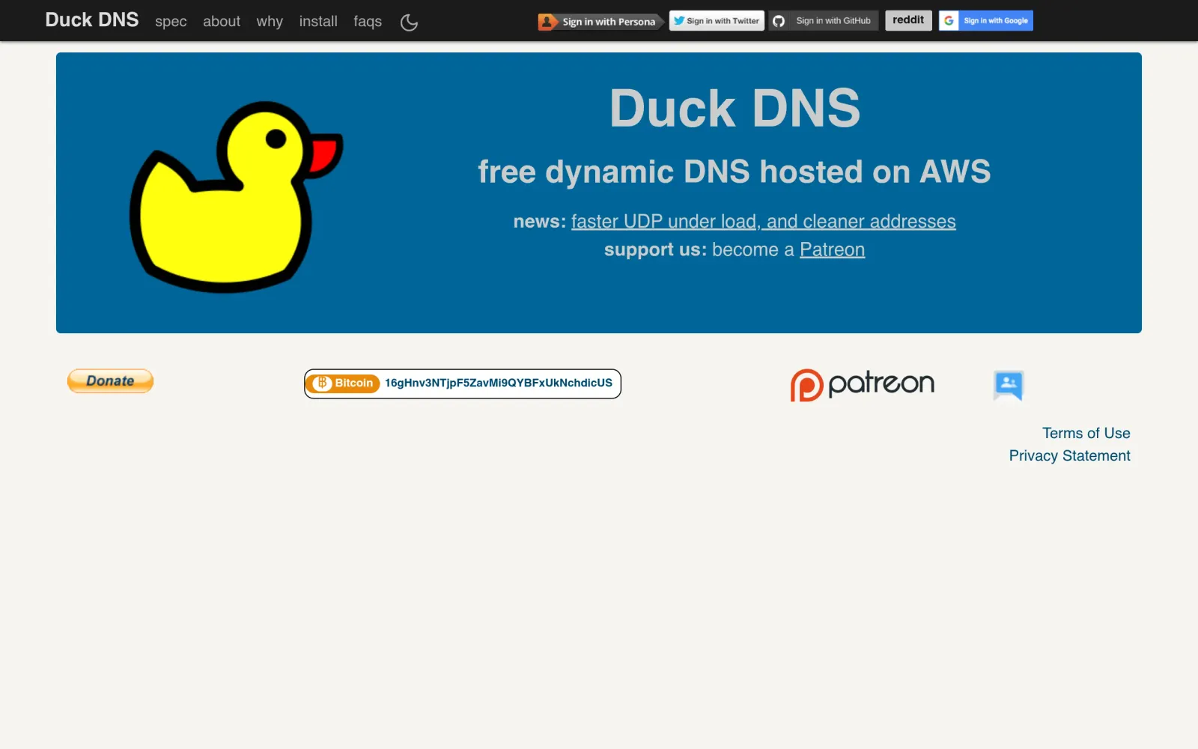Open the why page in navbar

(x=270, y=22)
